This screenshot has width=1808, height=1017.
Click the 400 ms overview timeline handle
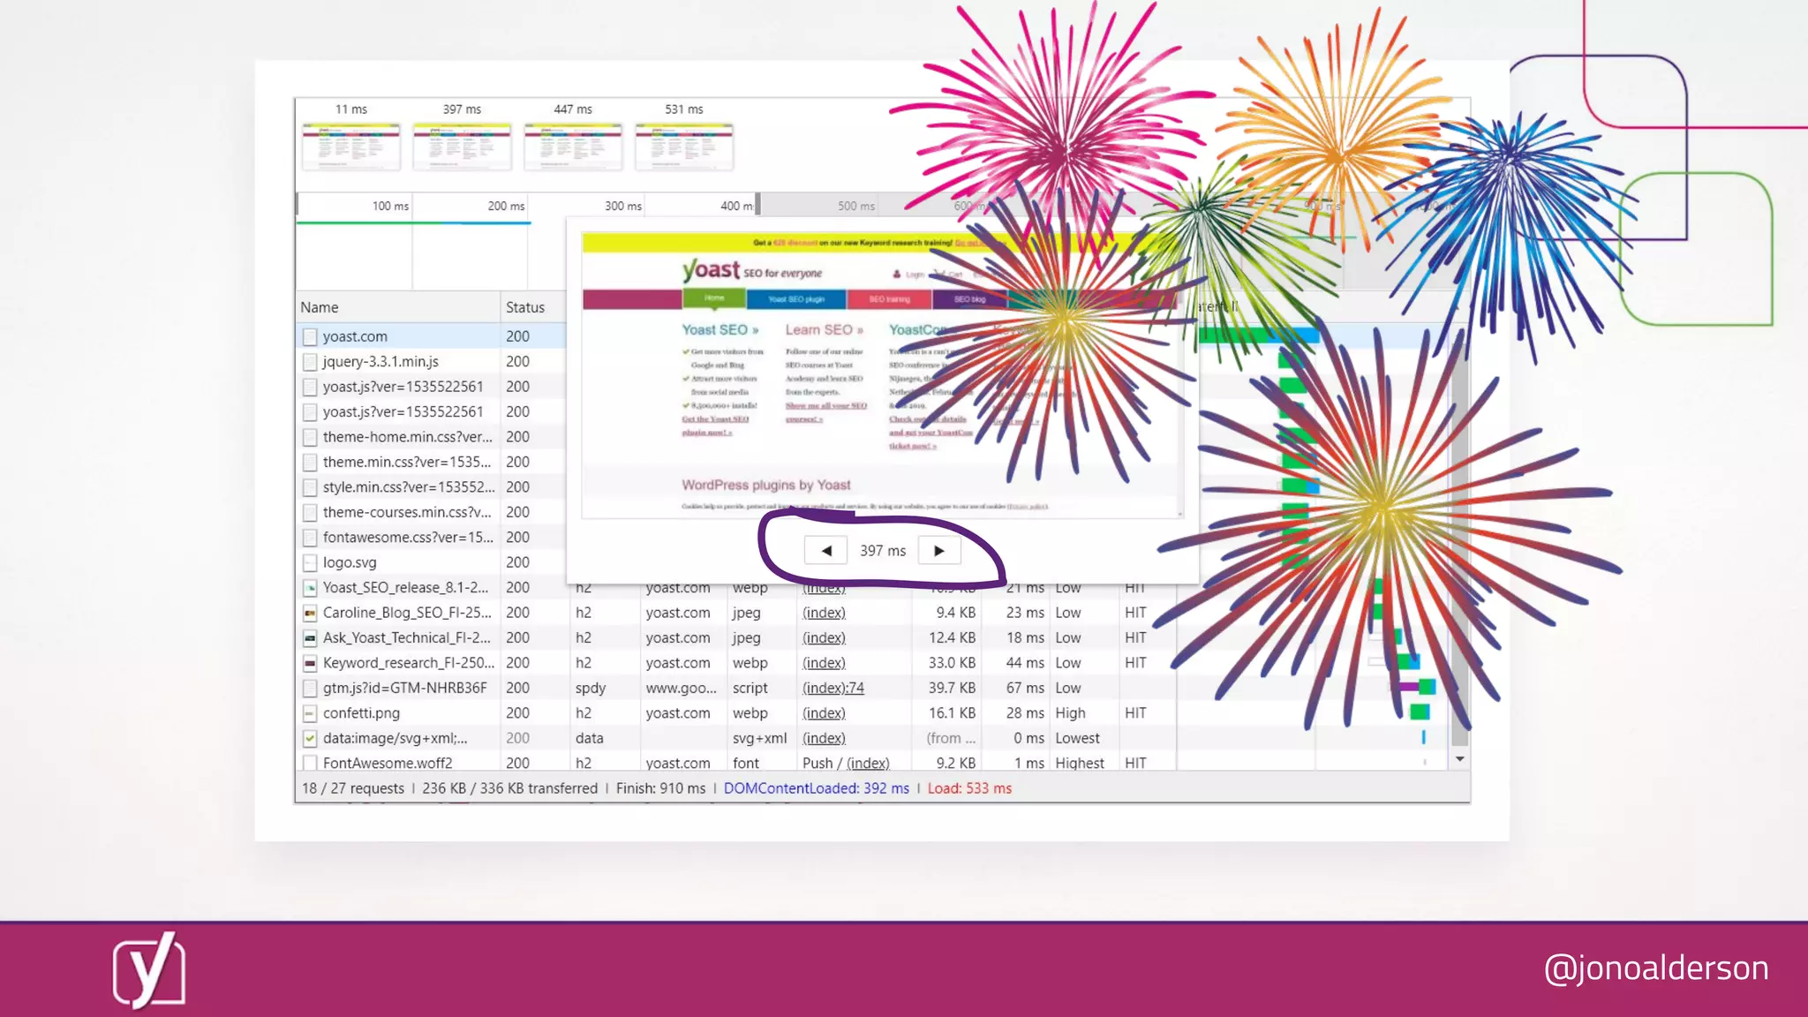point(757,205)
